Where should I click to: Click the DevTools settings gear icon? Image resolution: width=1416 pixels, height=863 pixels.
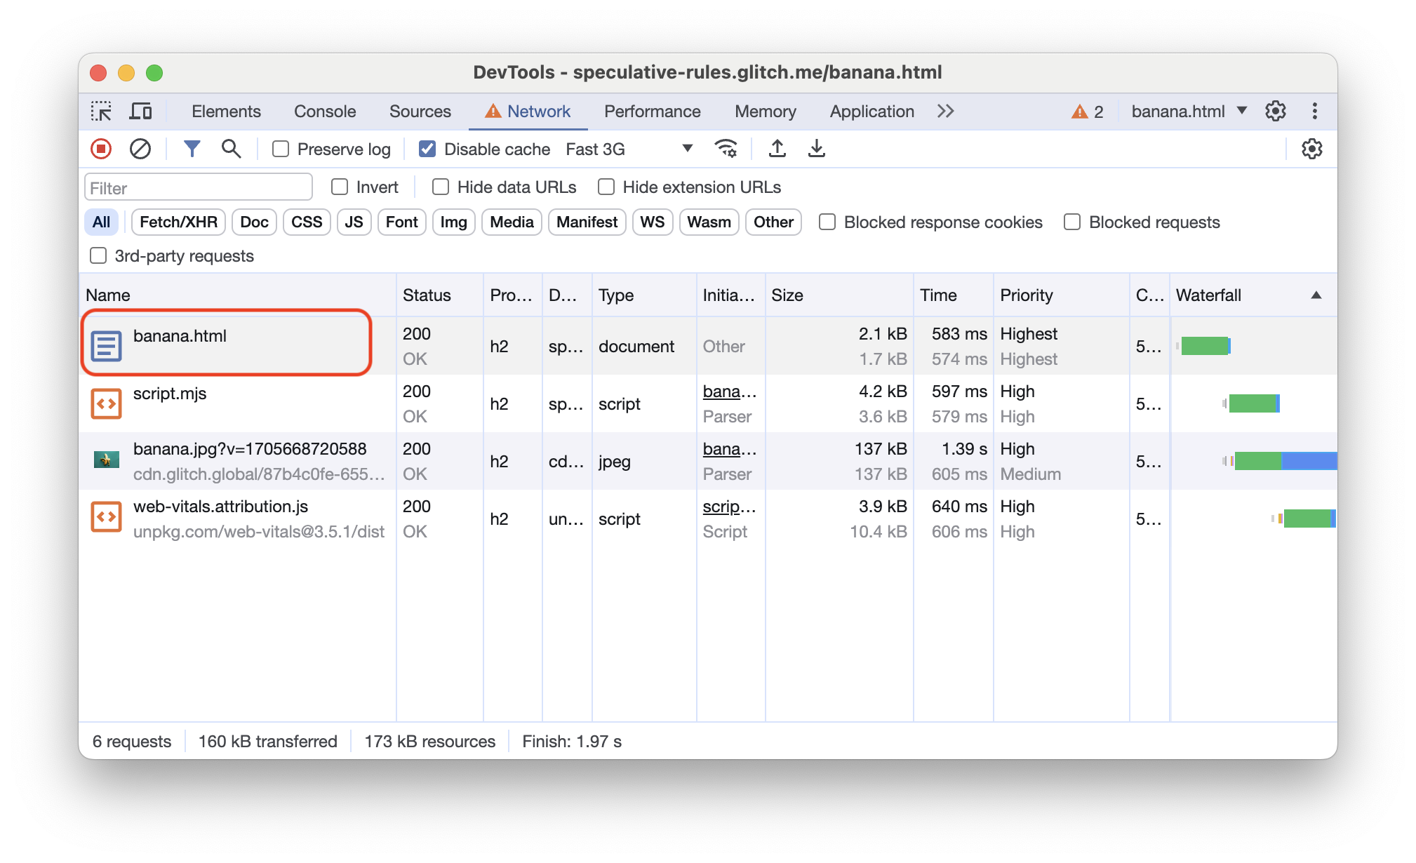[x=1276, y=112]
